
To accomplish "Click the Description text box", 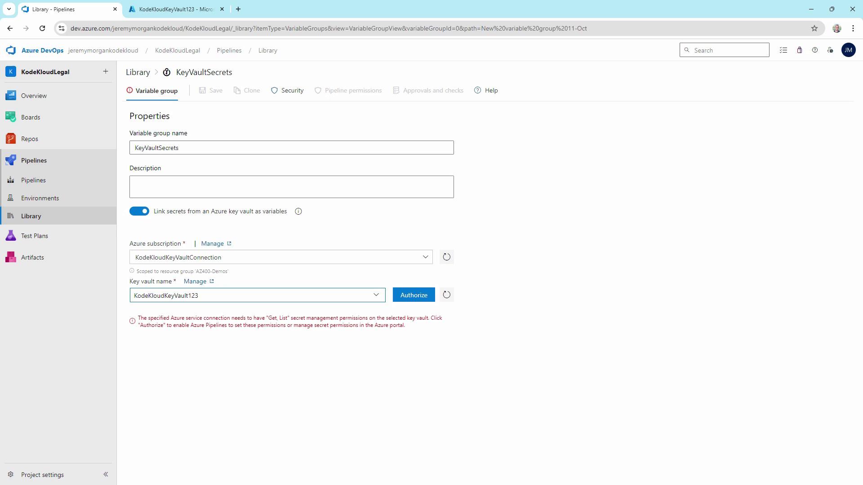I will tap(291, 187).
